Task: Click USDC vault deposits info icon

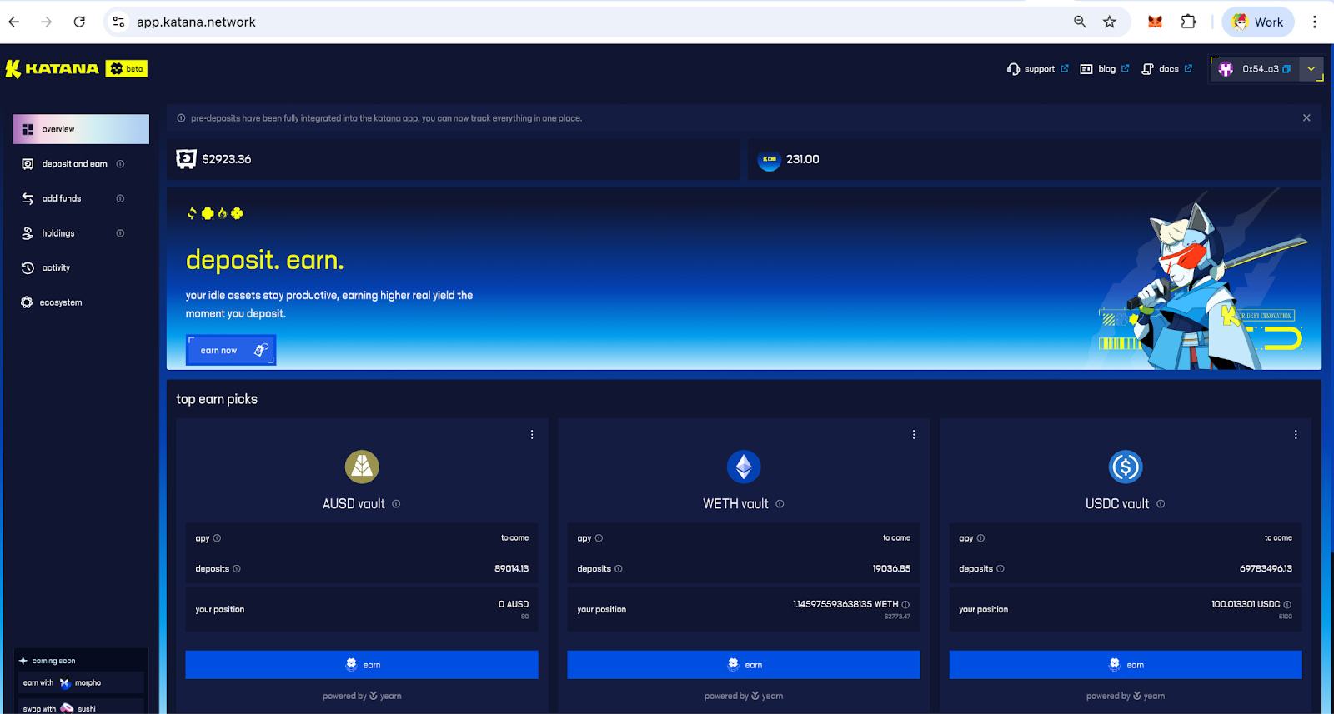Action: [x=1000, y=569]
